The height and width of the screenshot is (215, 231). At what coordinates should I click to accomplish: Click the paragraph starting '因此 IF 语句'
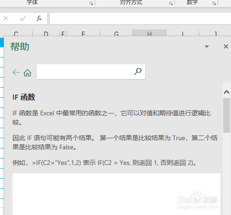(115, 142)
